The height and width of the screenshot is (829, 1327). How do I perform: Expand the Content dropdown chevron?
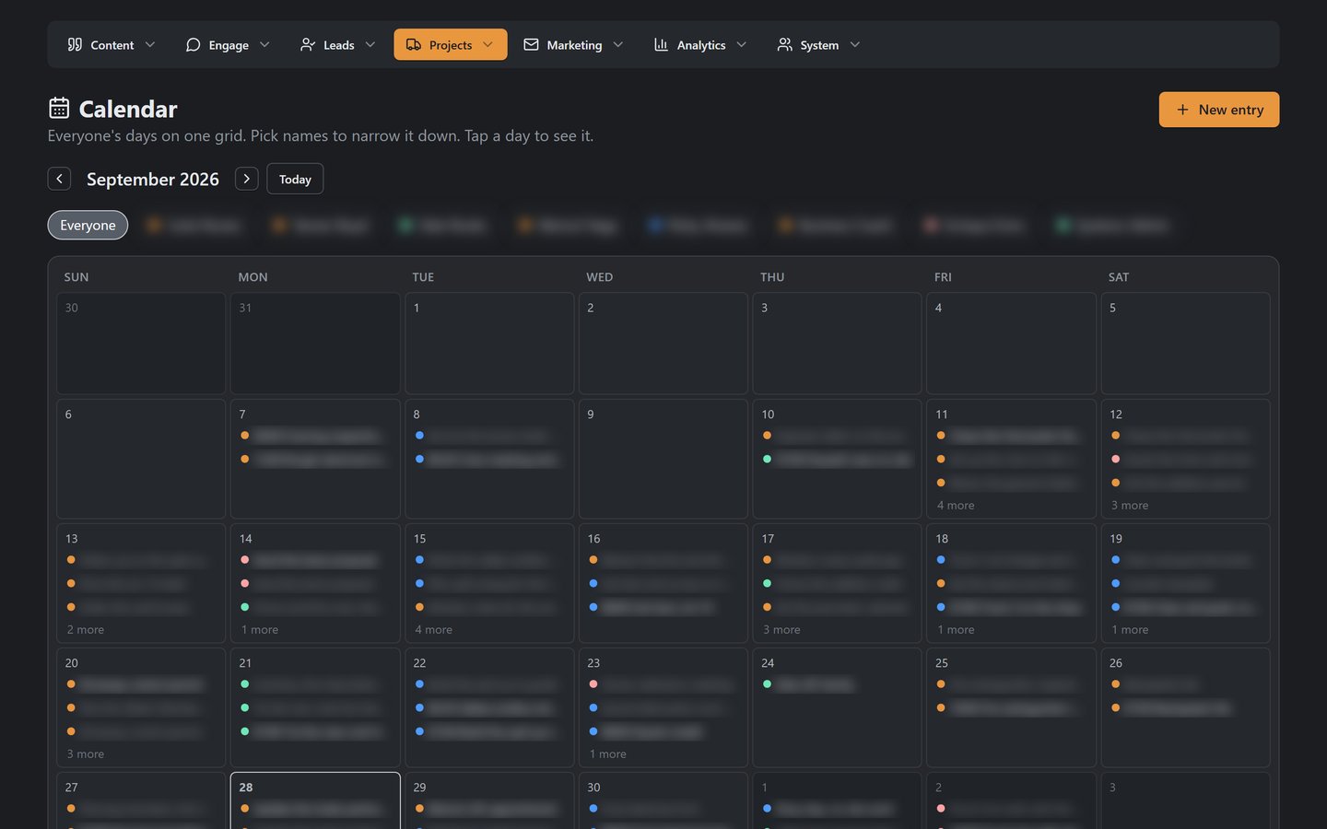tap(150, 44)
